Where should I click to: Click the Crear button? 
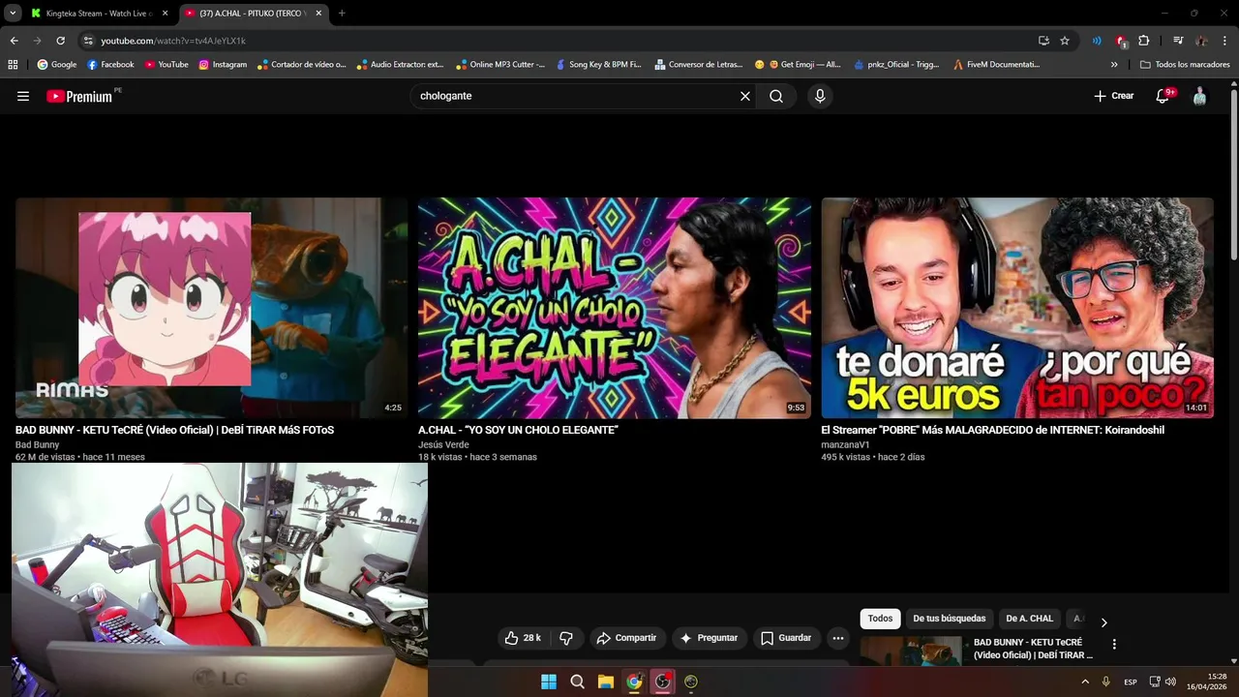[1113, 96]
